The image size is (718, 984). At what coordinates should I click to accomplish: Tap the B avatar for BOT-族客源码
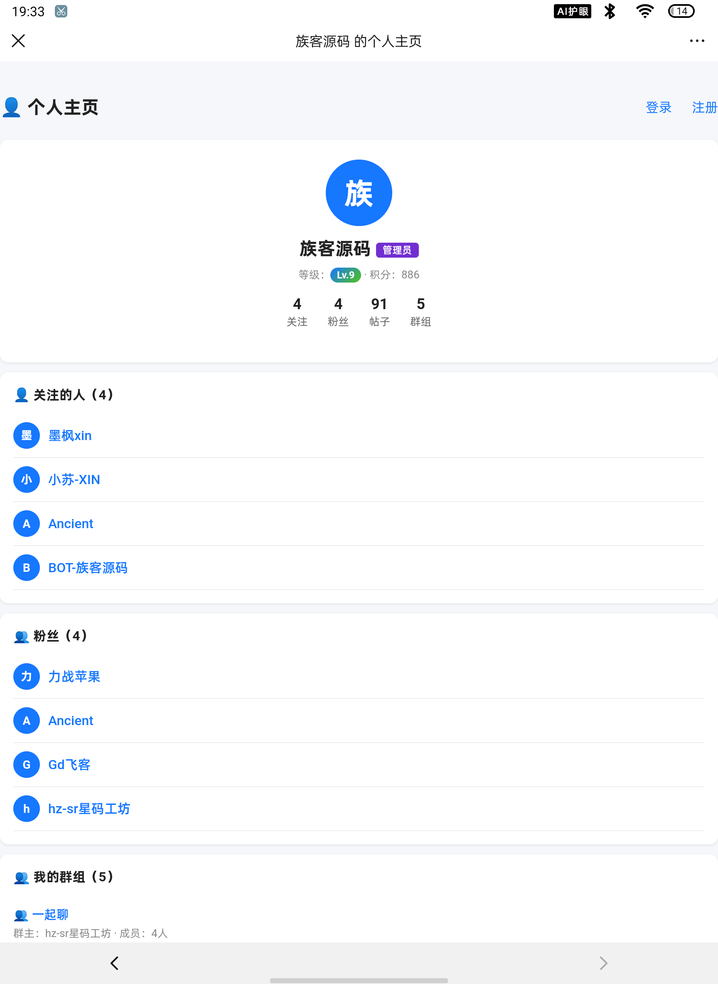coord(27,568)
